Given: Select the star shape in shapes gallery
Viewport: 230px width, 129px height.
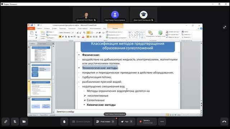Looking at the screenshot, I should (142, 37).
